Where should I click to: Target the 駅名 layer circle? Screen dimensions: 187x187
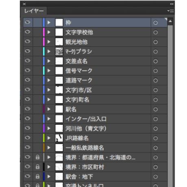[x=155, y=109]
